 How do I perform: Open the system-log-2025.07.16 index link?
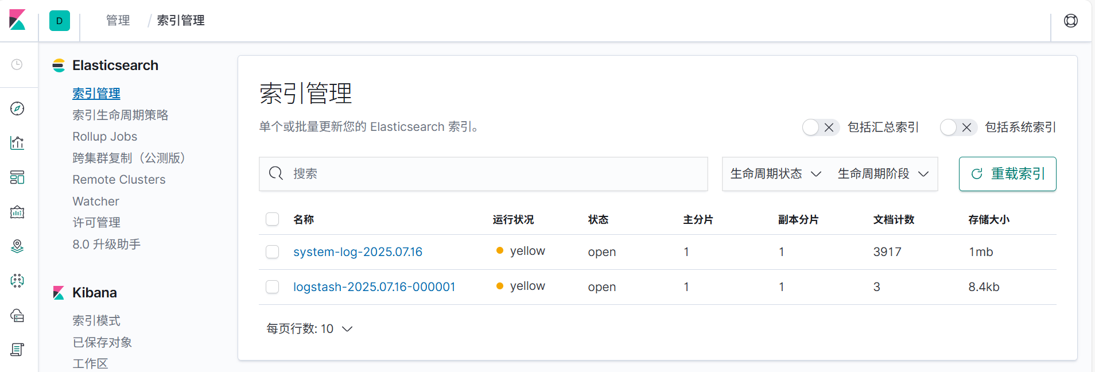[x=358, y=252]
